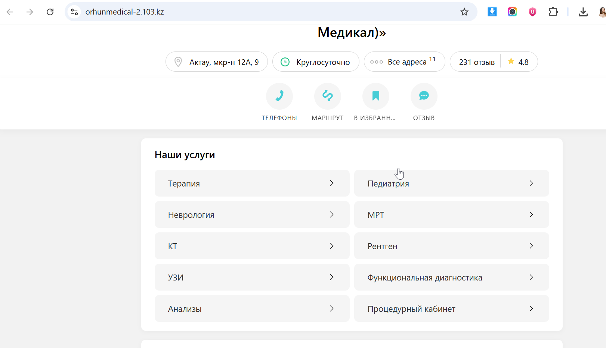This screenshot has height=348, width=606.
Task: Open the browser downloads tray icon
Action: (583, 12)
